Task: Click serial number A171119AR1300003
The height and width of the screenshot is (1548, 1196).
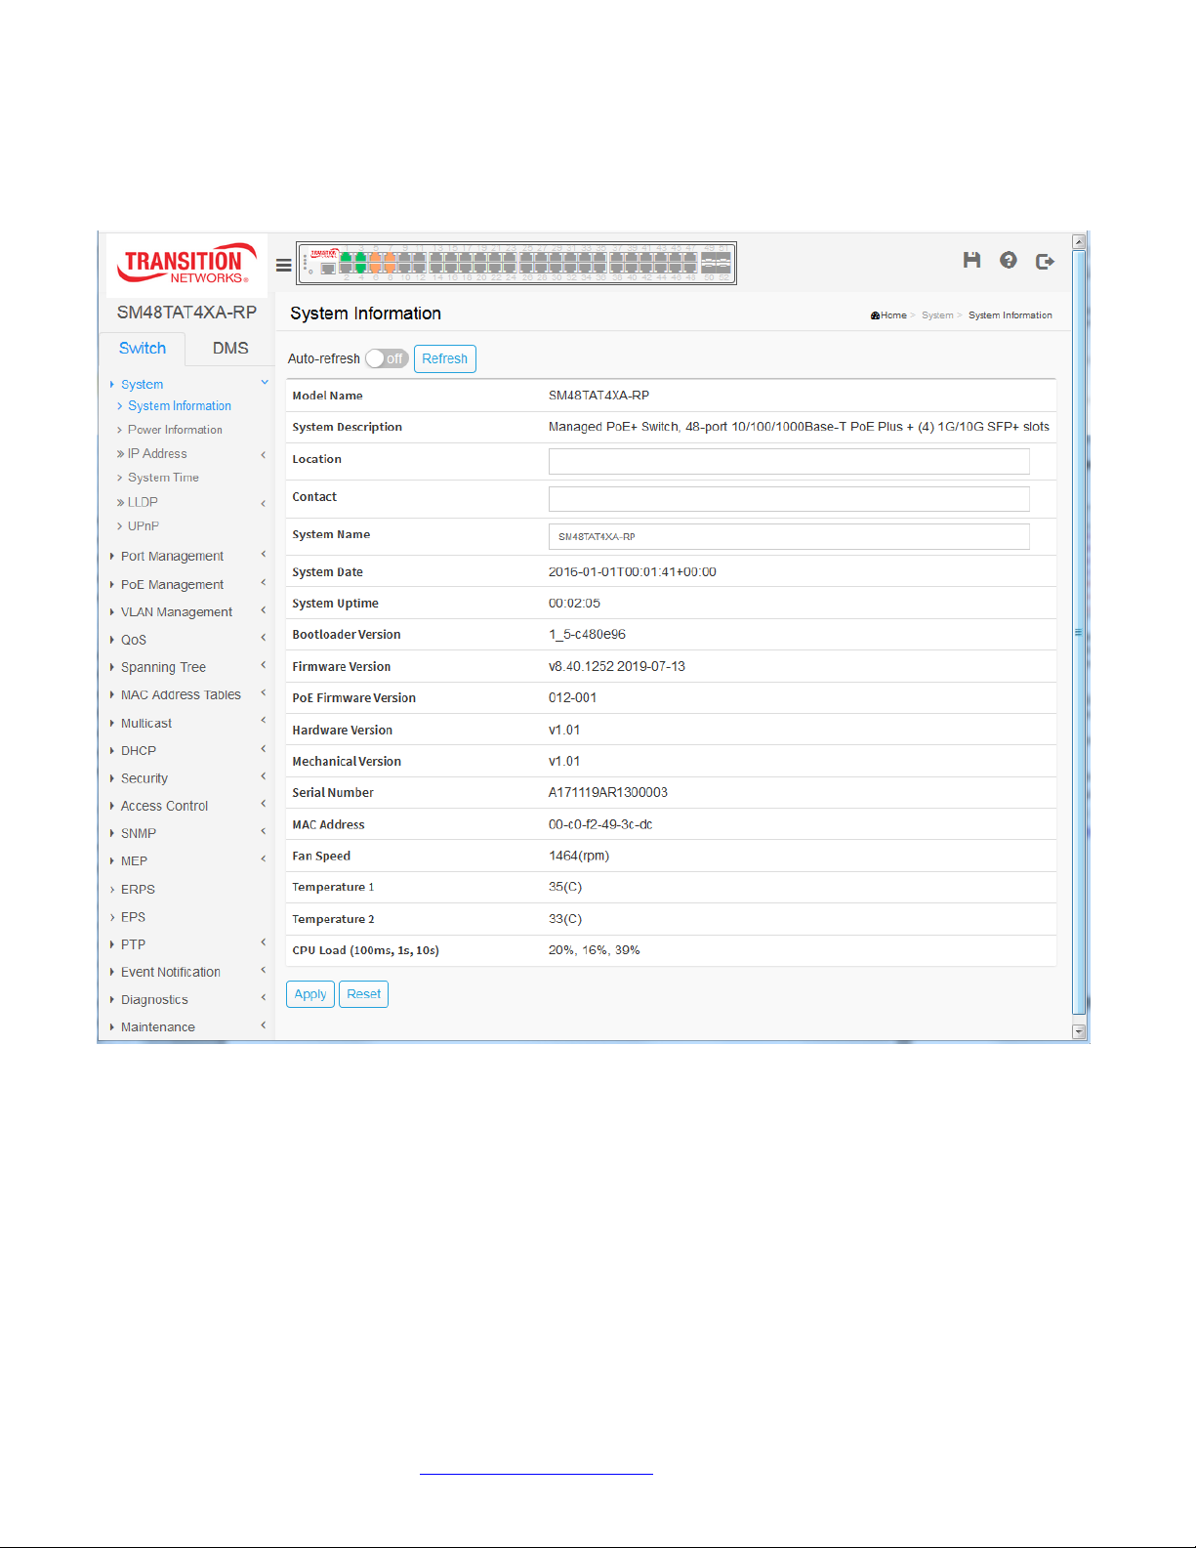Action: click(x=608, y=793)
